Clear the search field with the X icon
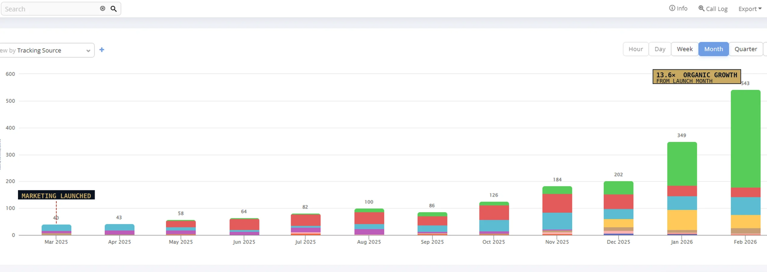 click(x=102, y=8)
